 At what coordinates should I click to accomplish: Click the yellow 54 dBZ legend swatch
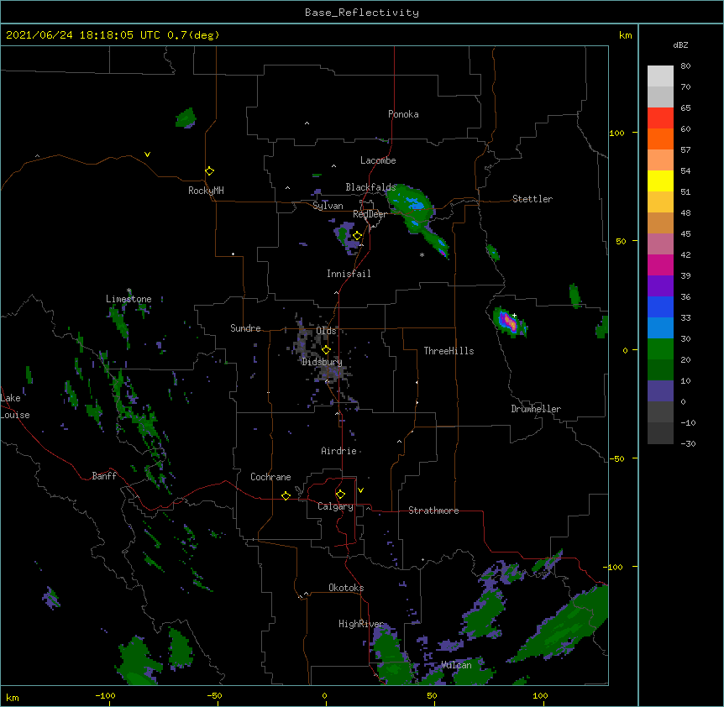tap(660, 181)
